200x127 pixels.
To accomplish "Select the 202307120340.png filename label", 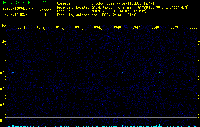I will click(16, 10).
